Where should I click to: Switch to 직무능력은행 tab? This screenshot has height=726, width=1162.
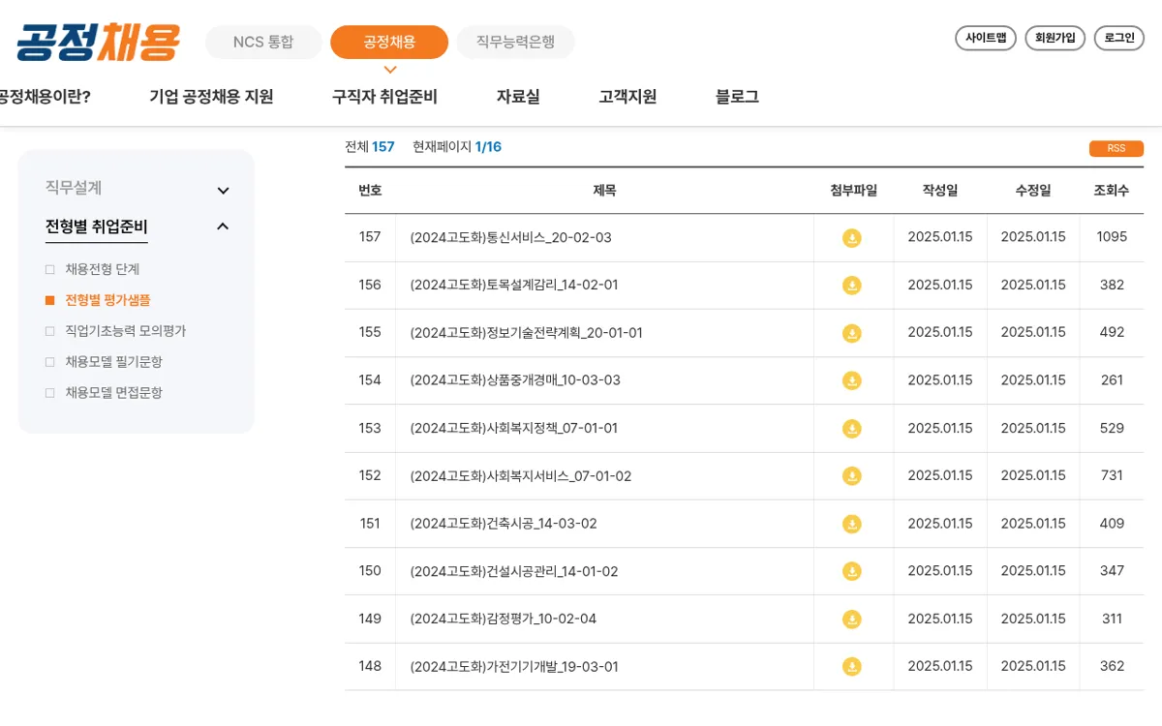[x=515, y=42]
